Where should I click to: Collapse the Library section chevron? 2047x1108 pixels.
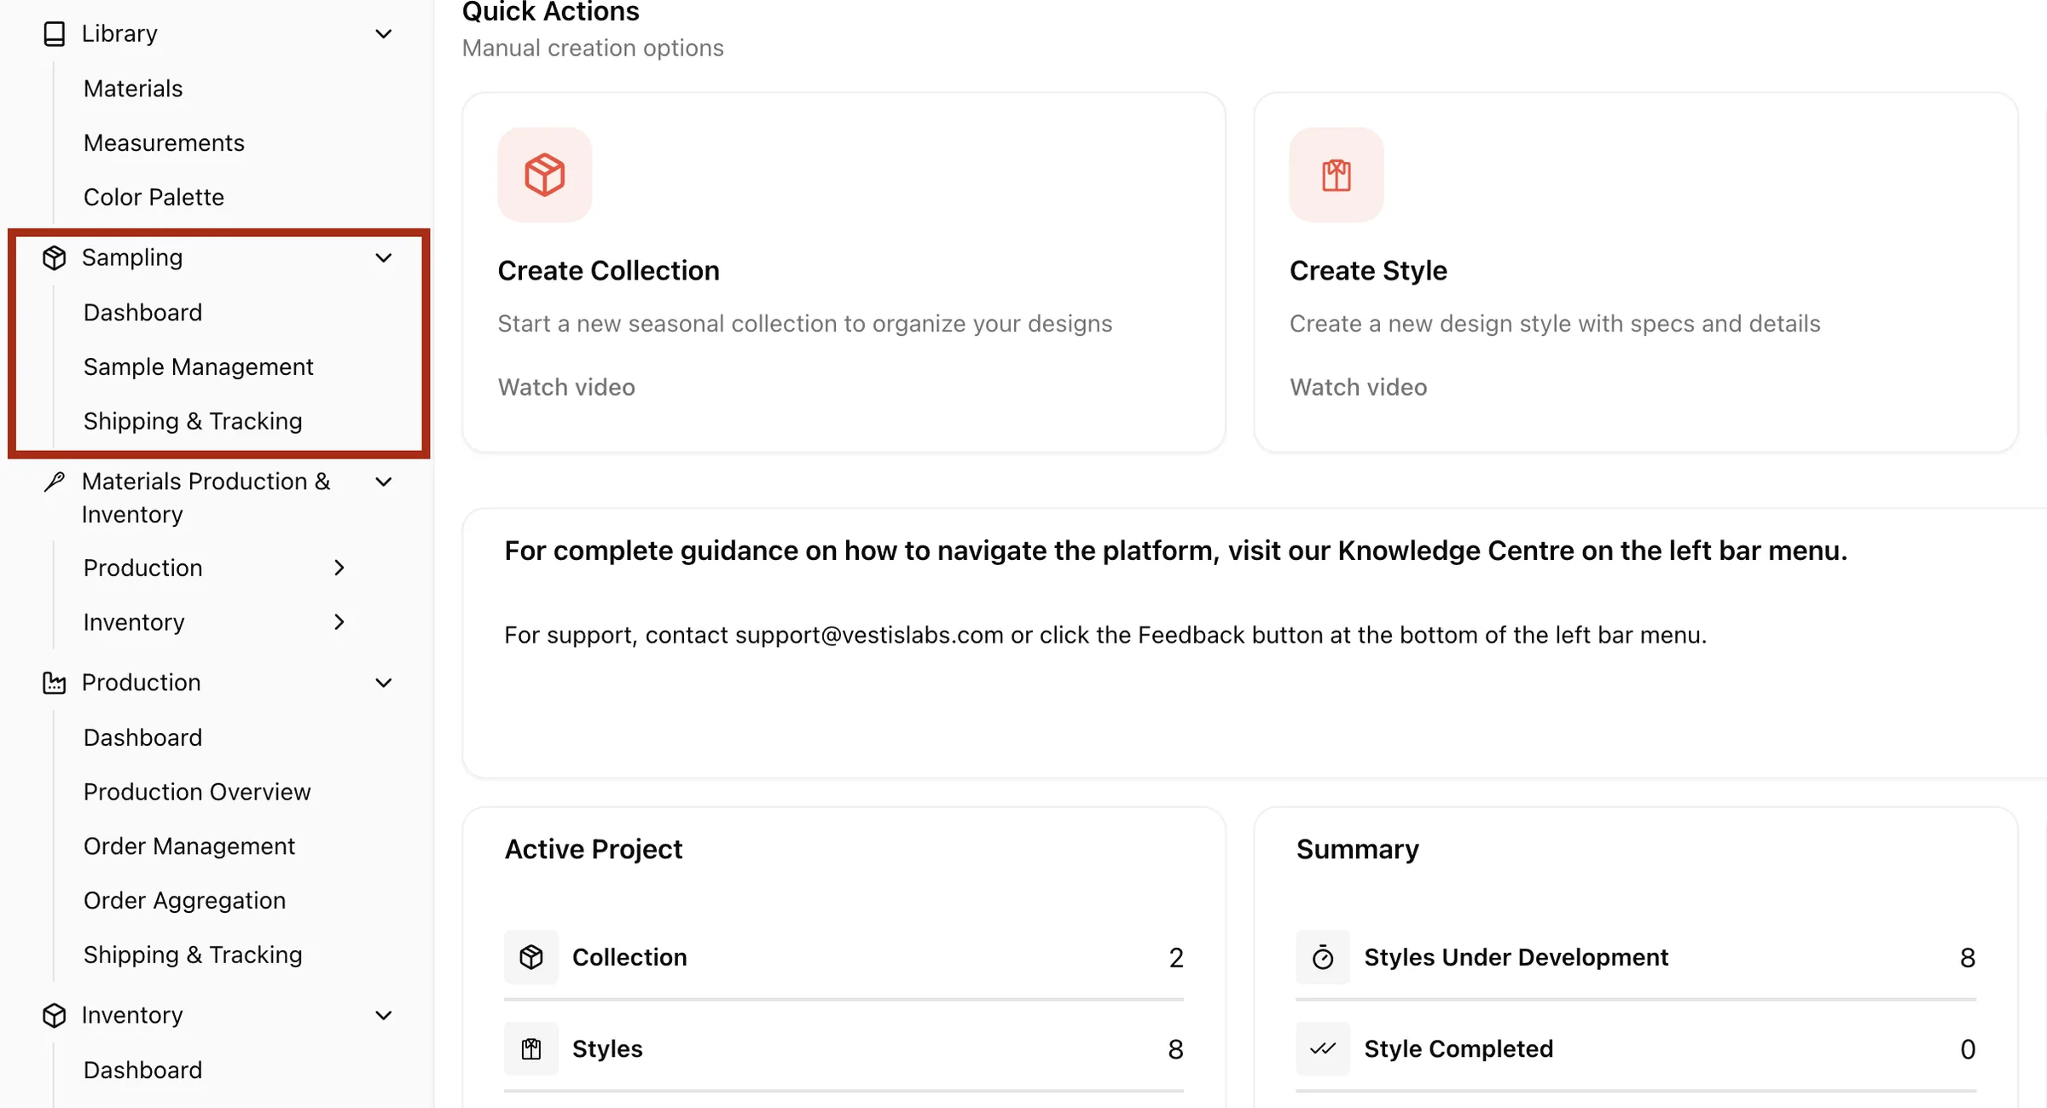click(x=384, y=34)
